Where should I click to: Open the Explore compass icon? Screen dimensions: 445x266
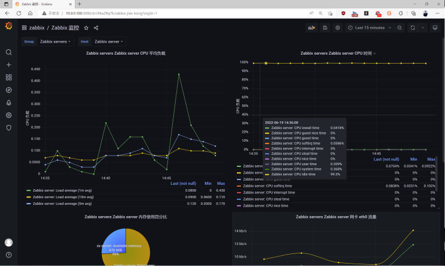[x=9, y=90]
